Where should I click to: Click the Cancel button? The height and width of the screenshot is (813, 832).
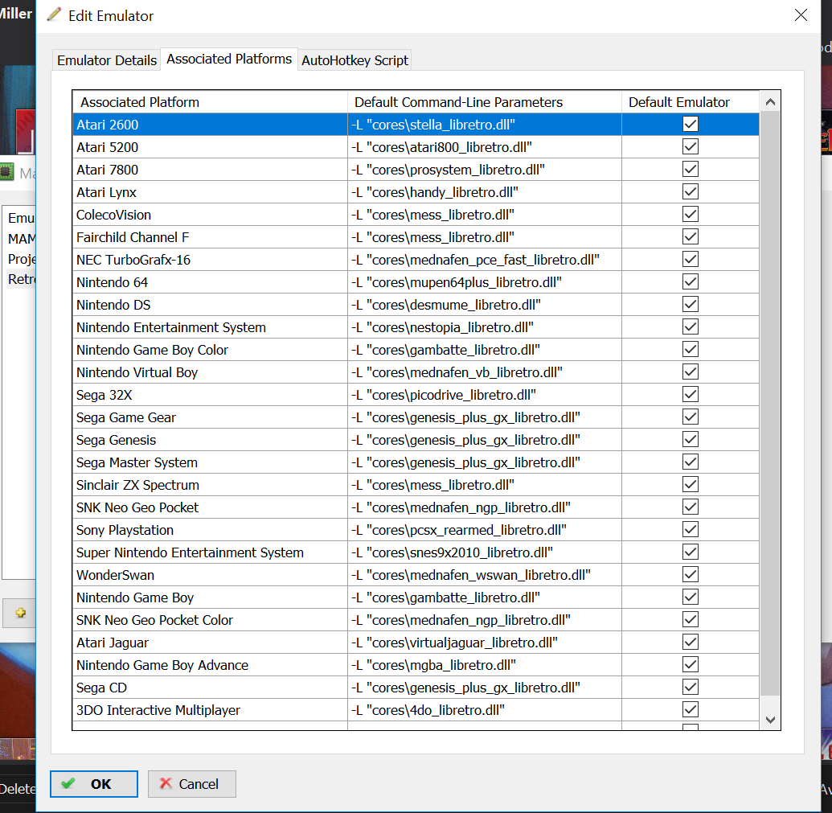coord(191,784)
